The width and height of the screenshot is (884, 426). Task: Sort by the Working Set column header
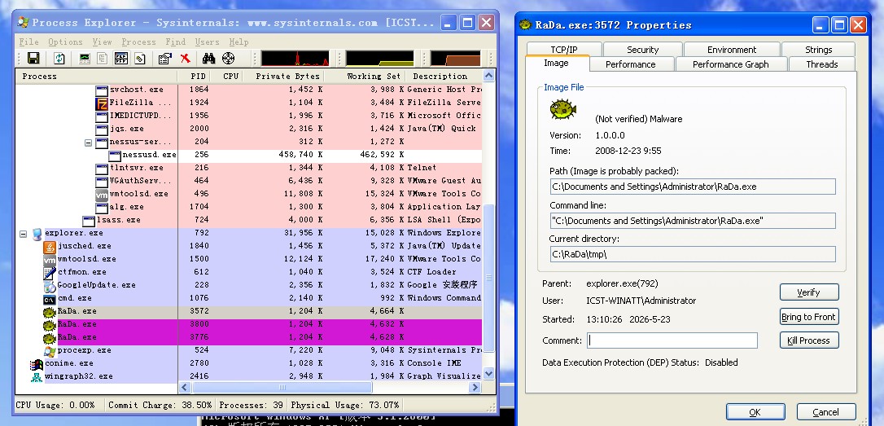[365, 77]
